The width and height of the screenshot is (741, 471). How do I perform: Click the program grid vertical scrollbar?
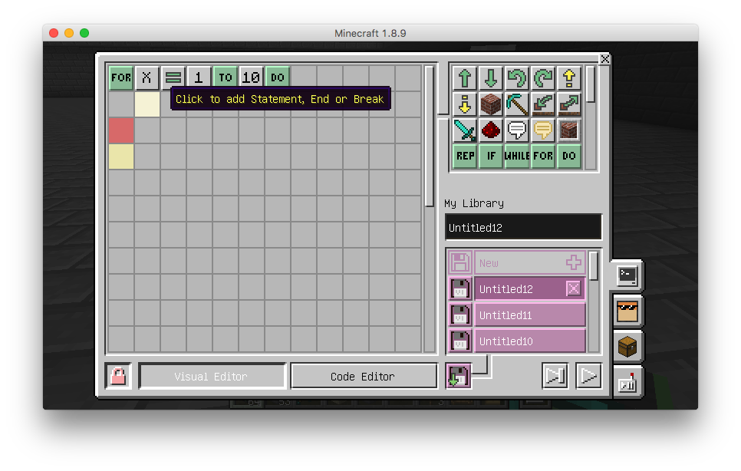(x=429, y=136)
